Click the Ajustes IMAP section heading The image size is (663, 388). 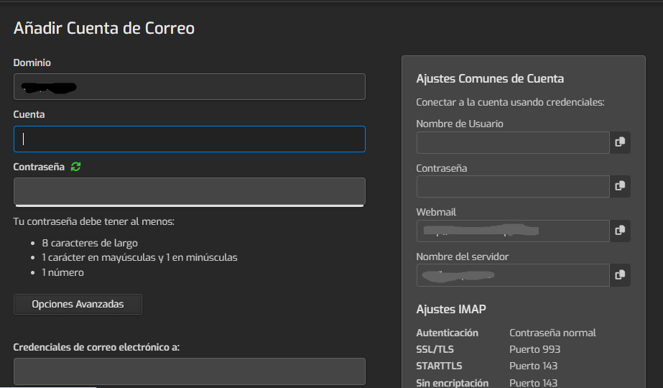point(450,309)
